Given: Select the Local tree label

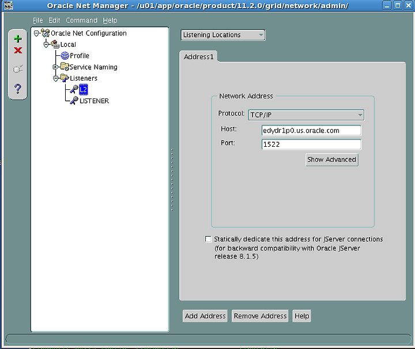Looking at the screenshot, I should 68,44.
